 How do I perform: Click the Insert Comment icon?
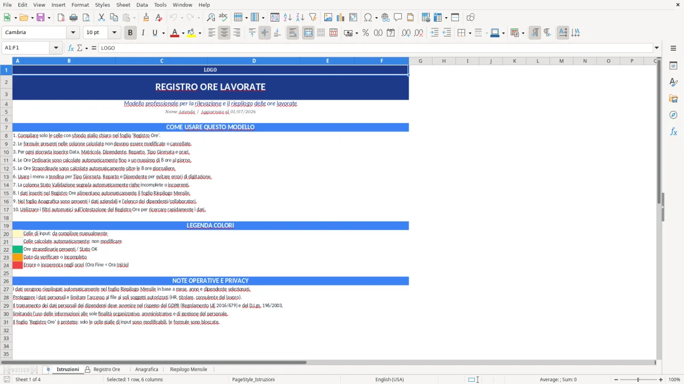(x=398, y=18)
